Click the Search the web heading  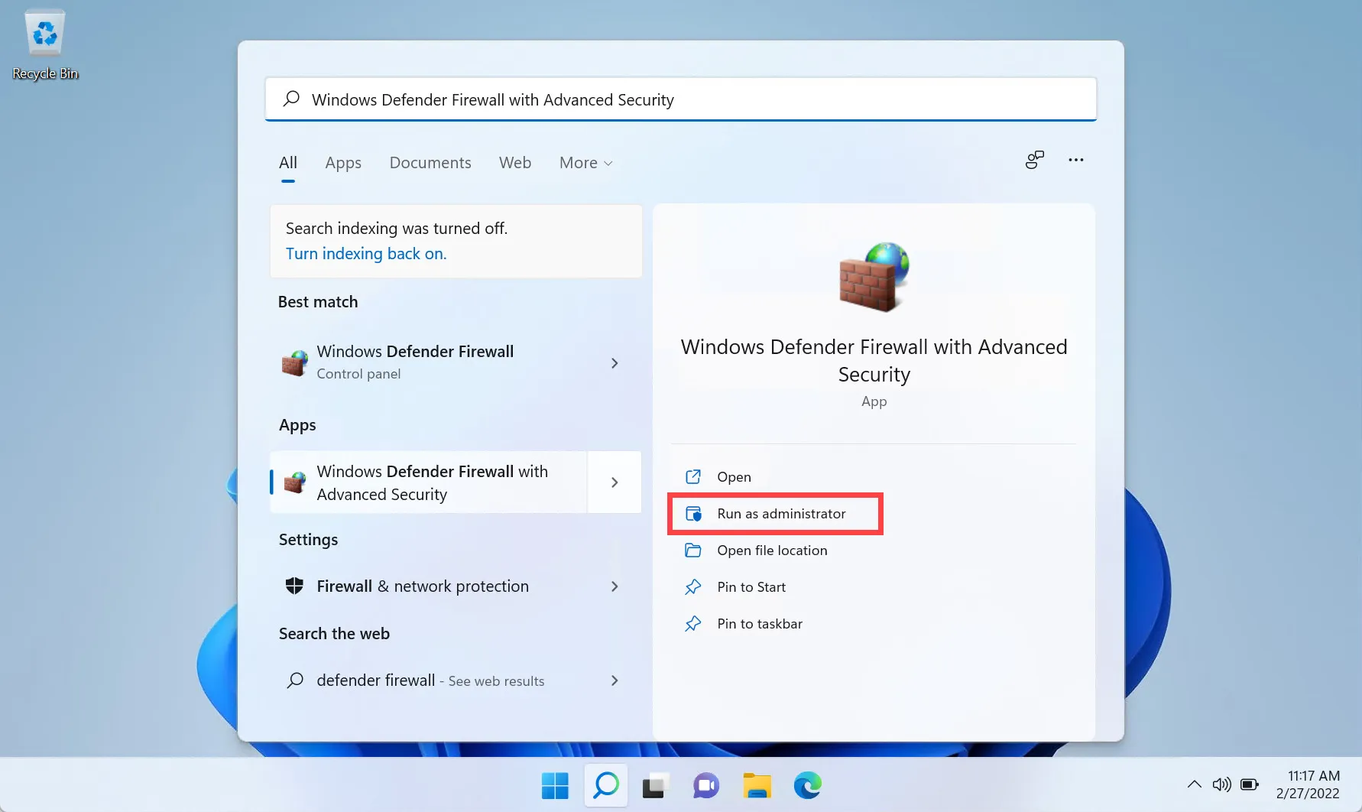click(x=334, y=634)
